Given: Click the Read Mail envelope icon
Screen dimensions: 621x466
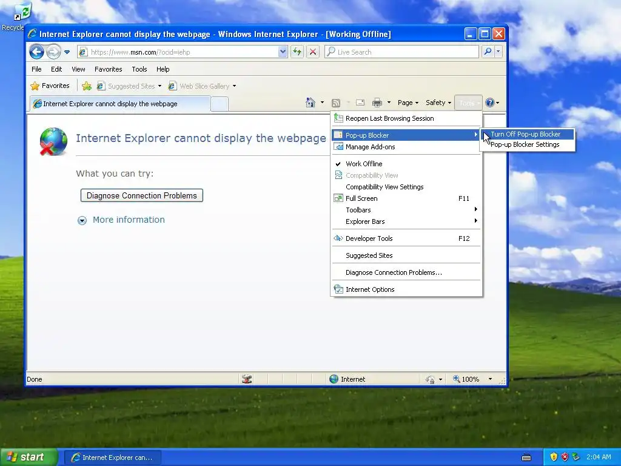Looking at the screenshot, I should point(360,103).
